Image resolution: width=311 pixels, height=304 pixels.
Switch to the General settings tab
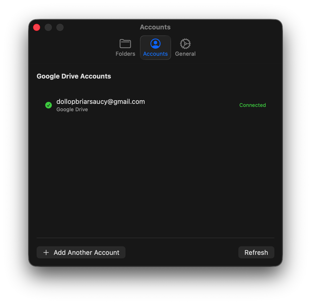coord(185,48)
